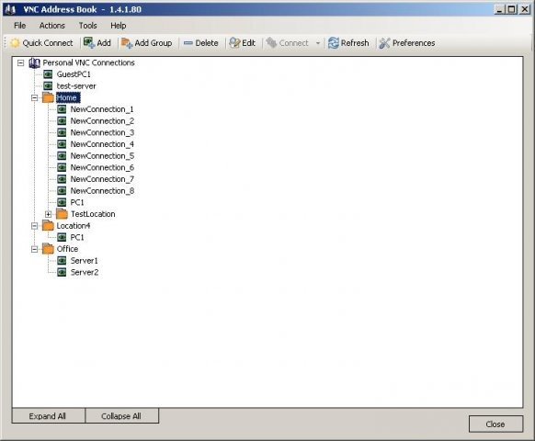Click the Add connection toolbar icon
The image size is (535, 441).
click(89, 43)
